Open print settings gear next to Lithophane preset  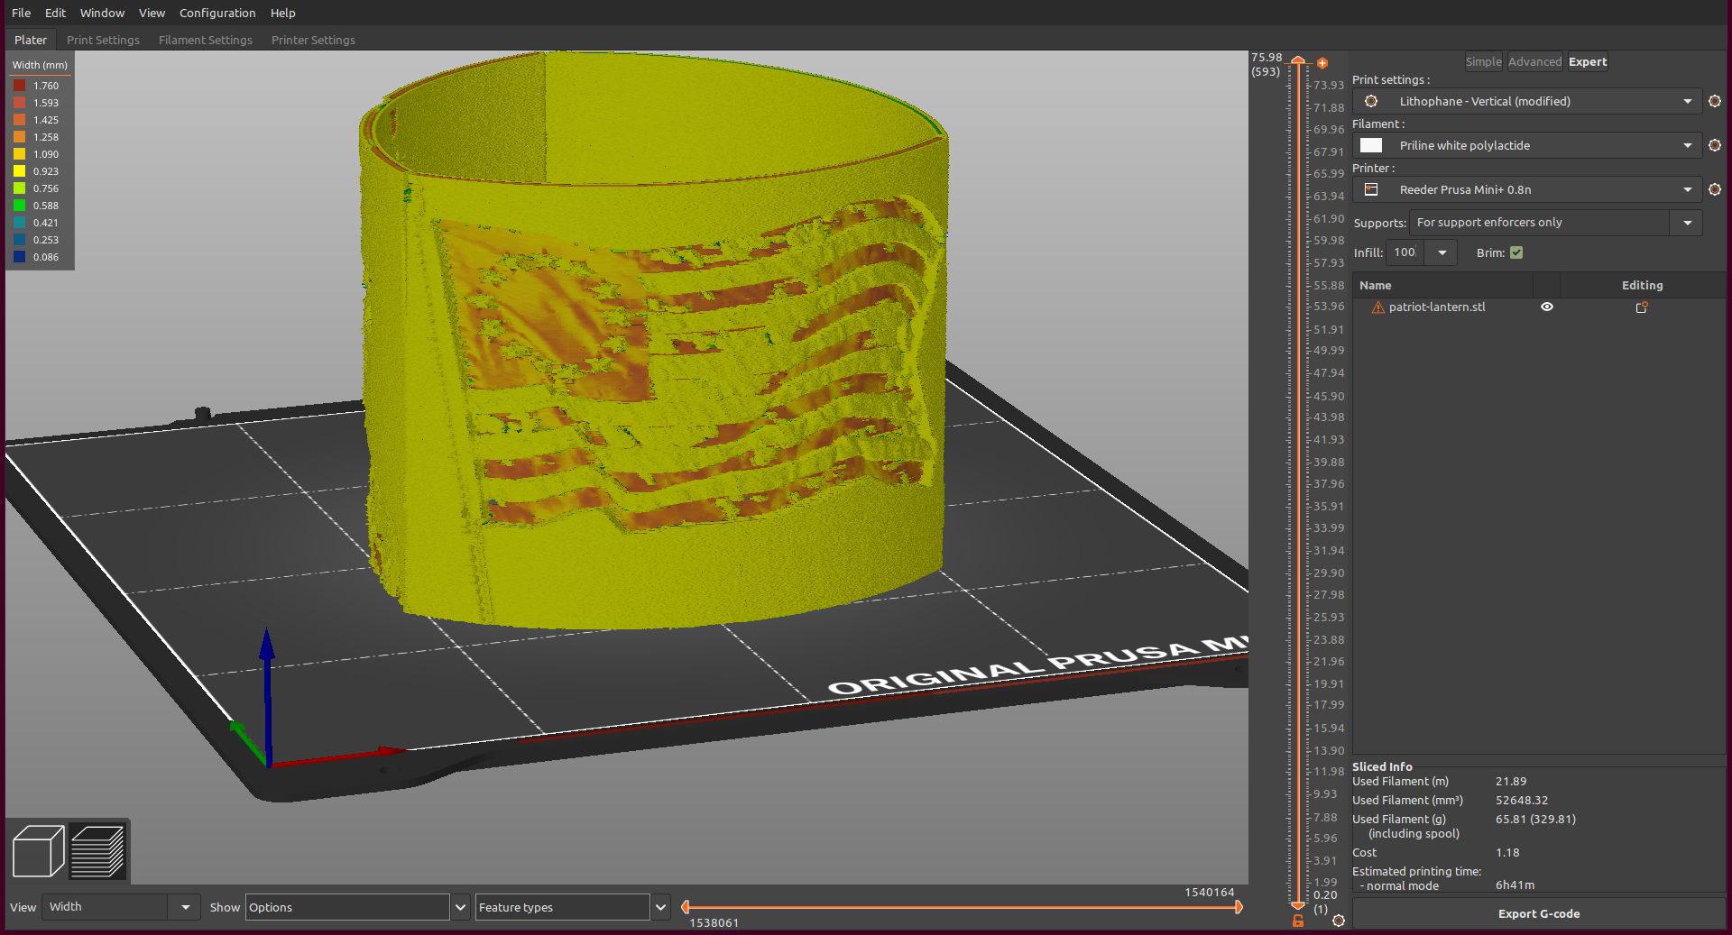[1715, 101]
